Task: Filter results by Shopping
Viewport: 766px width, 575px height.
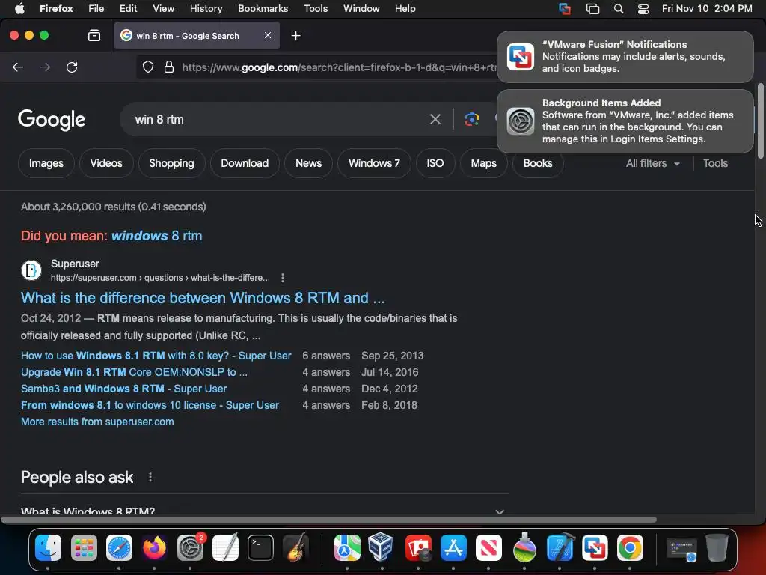Action: click(171, 163)
